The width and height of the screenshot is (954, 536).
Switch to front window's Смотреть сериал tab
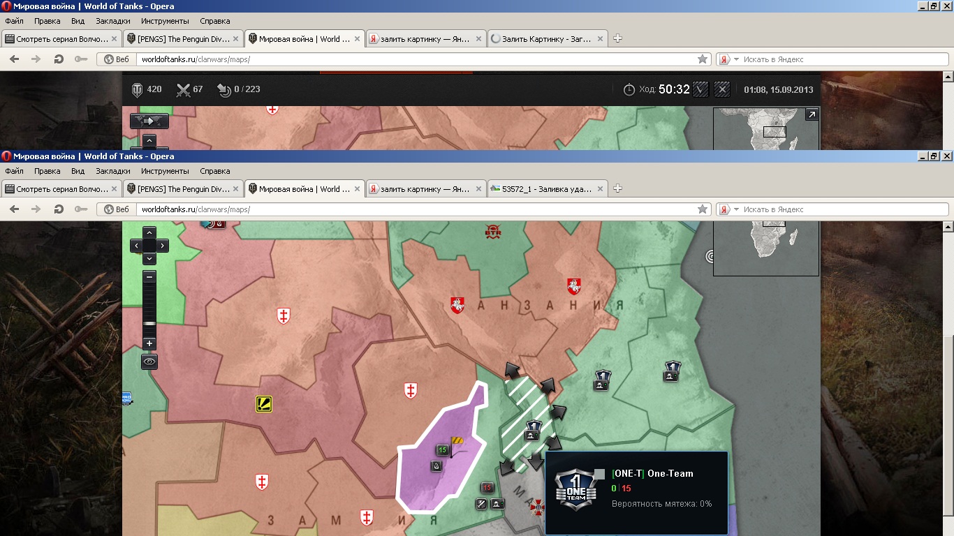click(62, 188)
